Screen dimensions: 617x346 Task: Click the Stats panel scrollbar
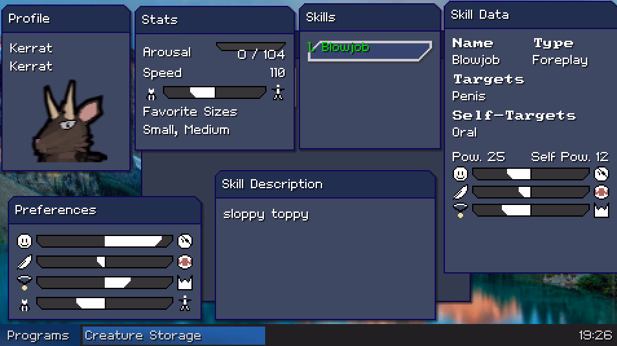click(296, 87)
